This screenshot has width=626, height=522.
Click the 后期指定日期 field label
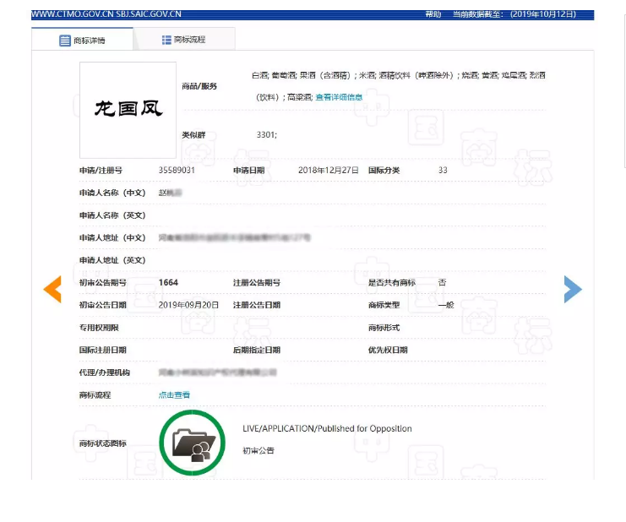tap(257, 350)
